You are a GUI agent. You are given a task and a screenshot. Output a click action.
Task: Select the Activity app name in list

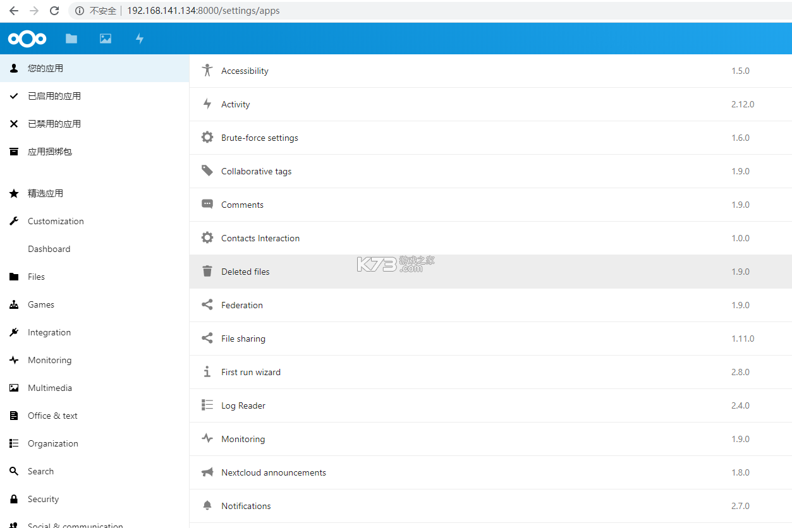236,104
